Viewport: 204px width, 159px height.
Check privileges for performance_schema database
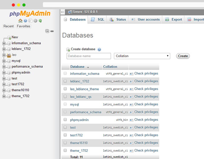[146, 112]
